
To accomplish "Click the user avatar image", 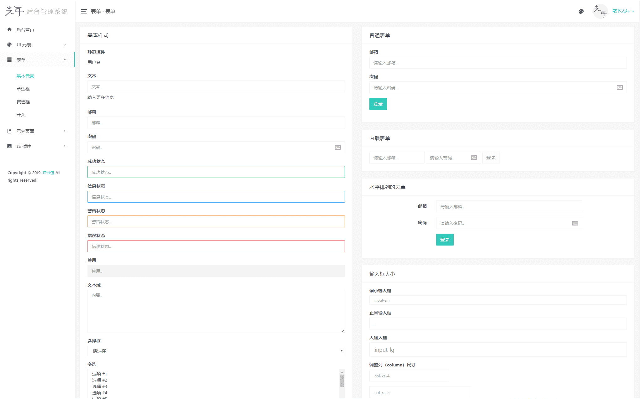I will click(600, 11).
